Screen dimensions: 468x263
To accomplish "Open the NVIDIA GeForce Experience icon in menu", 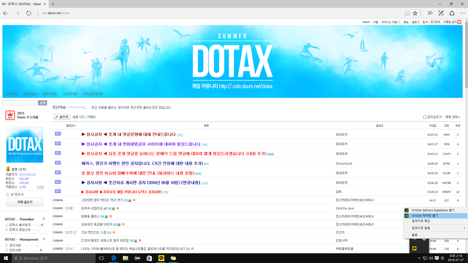I will point(406,210).
